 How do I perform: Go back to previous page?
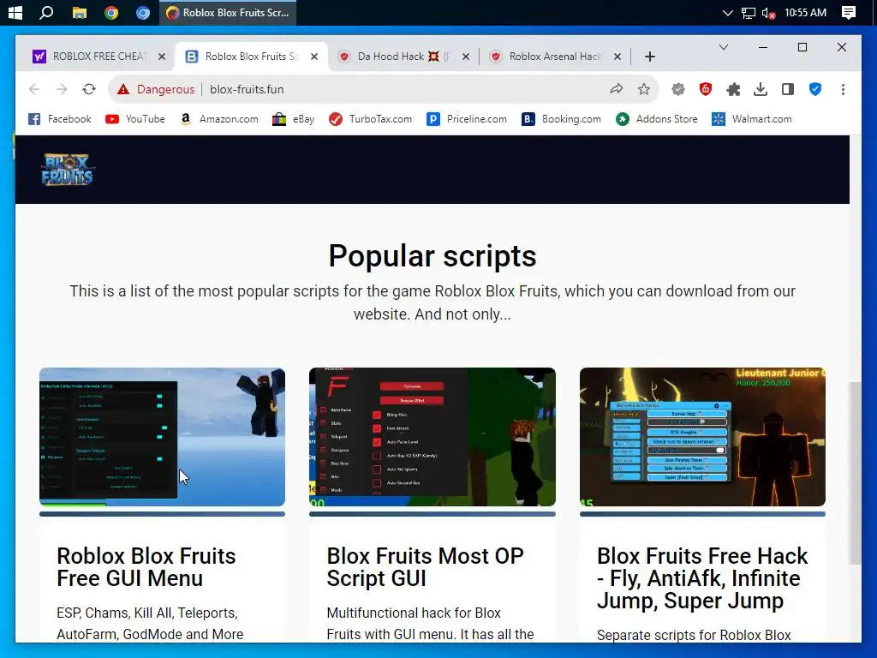point(34,89)
